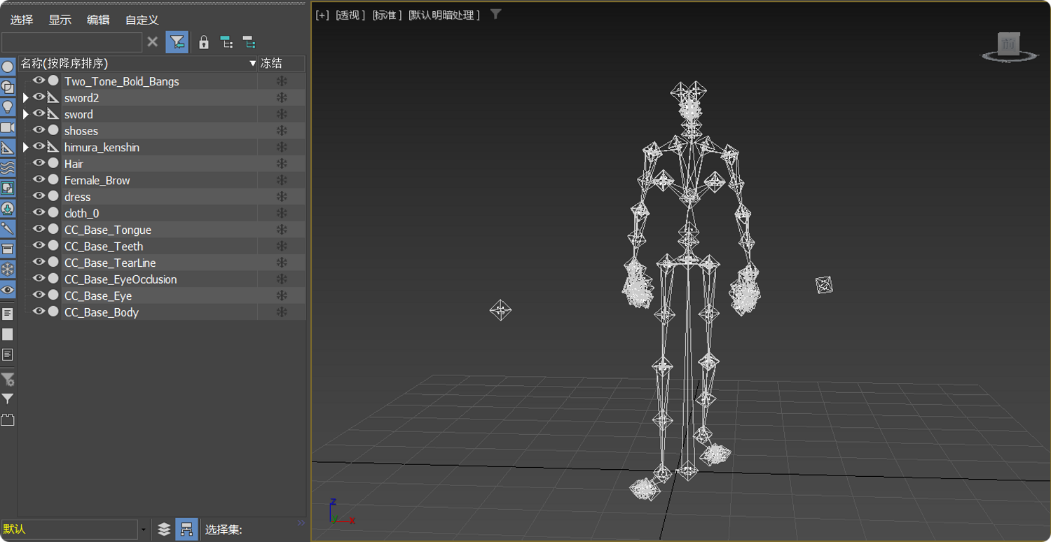Toggle the shapes display filter icon

(8, 88)
